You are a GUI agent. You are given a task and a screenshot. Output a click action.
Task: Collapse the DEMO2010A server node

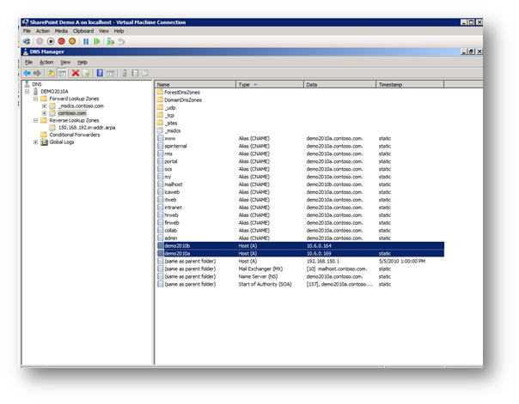click(x=27, y=92)
